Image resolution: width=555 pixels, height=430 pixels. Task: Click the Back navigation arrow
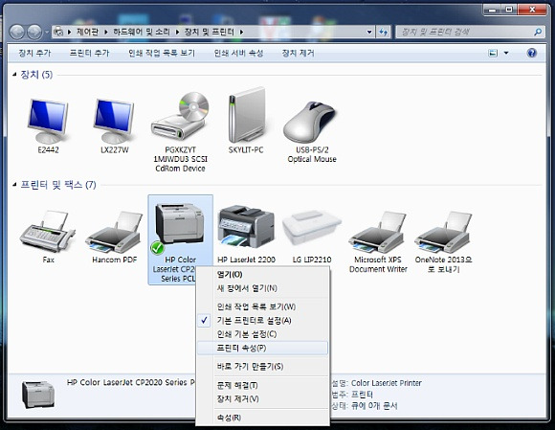17,33
